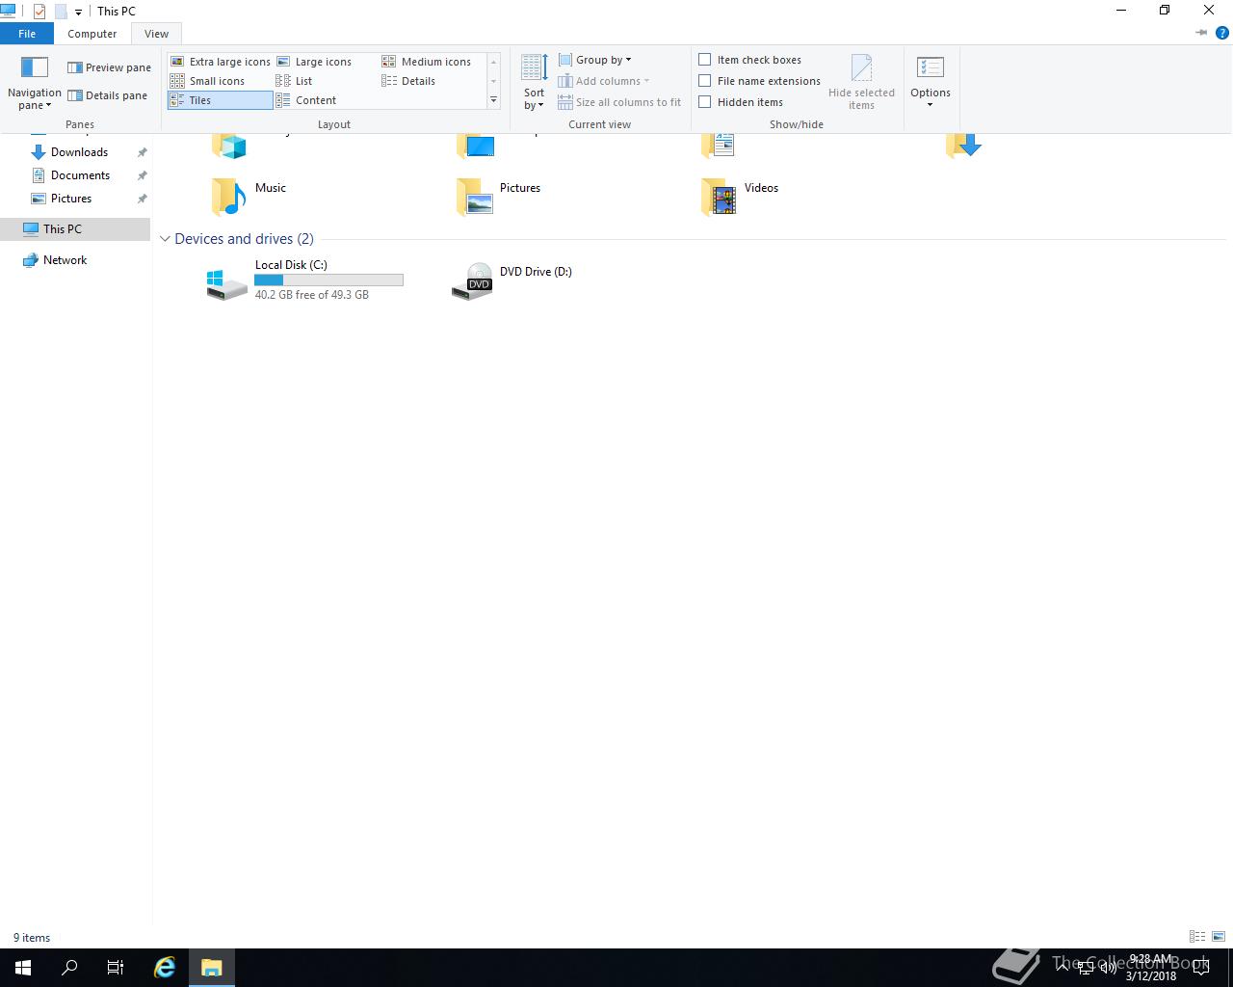Enable File name extensions
The height and width of the screenshot is (987, 1233).
(x=705, y=81)
